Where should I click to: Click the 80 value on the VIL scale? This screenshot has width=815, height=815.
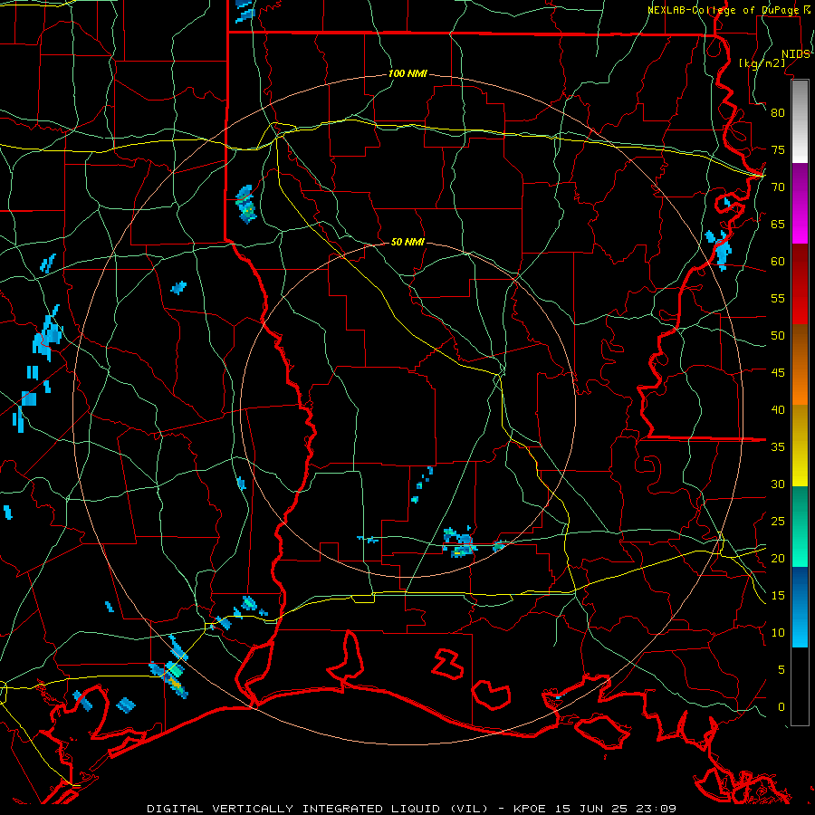(x=778, y=113)
